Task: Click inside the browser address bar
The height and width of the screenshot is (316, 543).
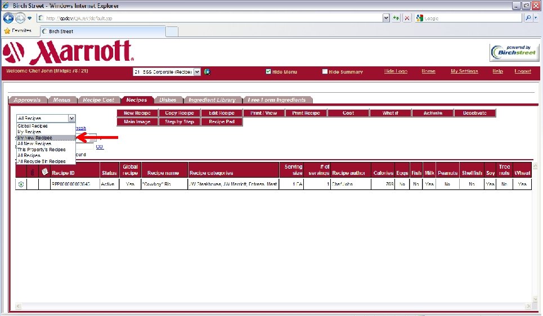Action: click(x=211, y=18)
